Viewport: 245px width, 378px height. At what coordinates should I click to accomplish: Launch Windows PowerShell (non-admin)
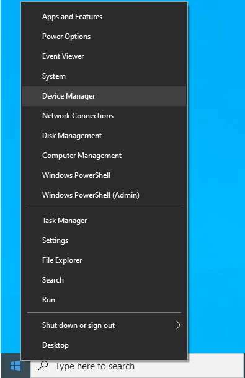pyautogui.click(x=104, y=175)
